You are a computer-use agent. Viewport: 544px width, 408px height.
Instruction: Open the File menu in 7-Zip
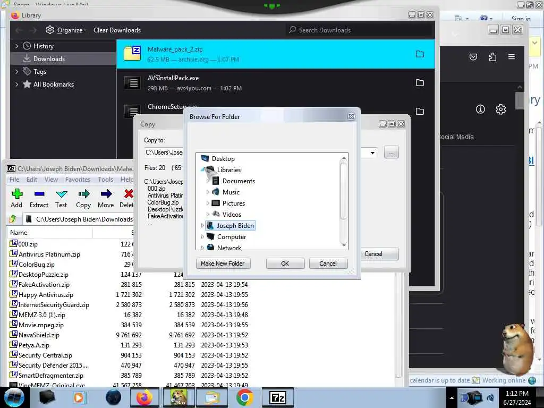[14, 180]
